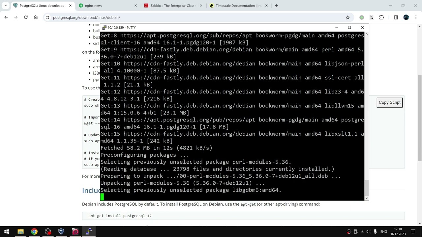The image size is (422, 237).
Task: Click the Copy Script button
Action: pos(390,102)
